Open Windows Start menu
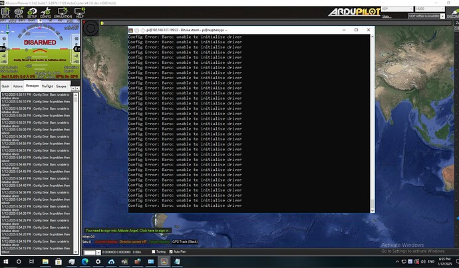Viewport: 459px width, 268px height. tap(5, 261)
